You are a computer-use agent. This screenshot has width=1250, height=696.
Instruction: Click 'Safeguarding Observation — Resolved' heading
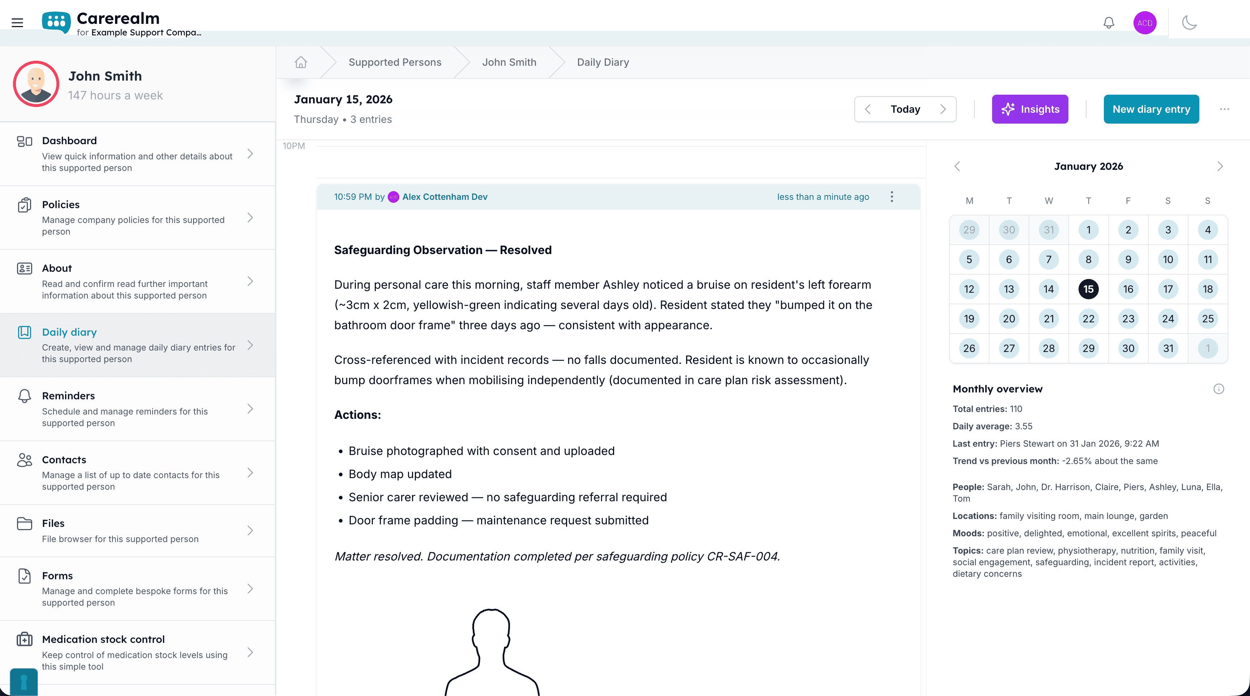point(443,250)
